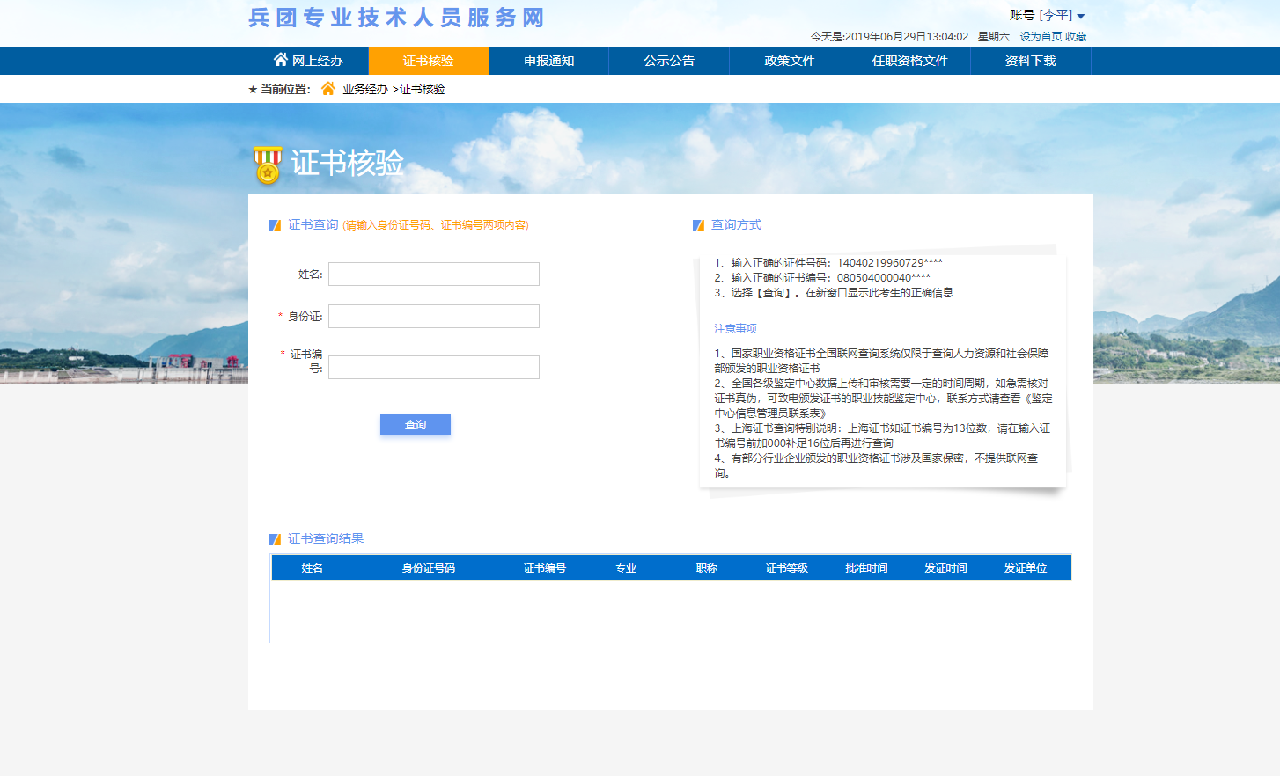This screenshot has width=1280, height=776.
Task: Open the 证书核验 tab
Action: tap(428, 61)
